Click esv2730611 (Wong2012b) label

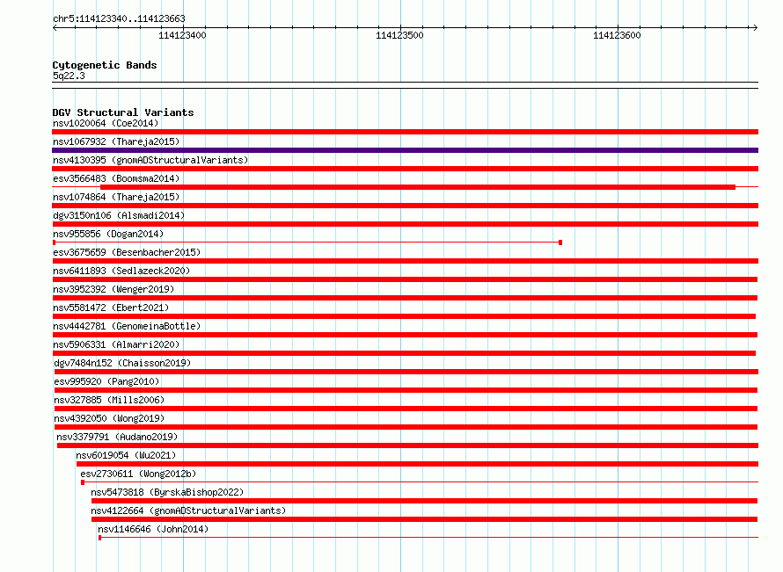click(x=138, y=474)
